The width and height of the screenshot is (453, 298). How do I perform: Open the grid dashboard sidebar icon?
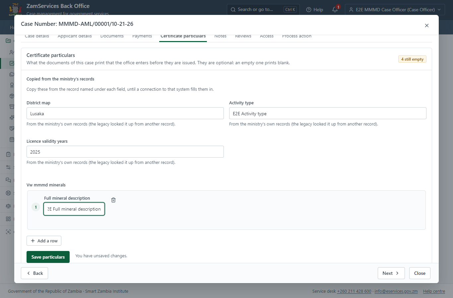click(x=8, y=219)
